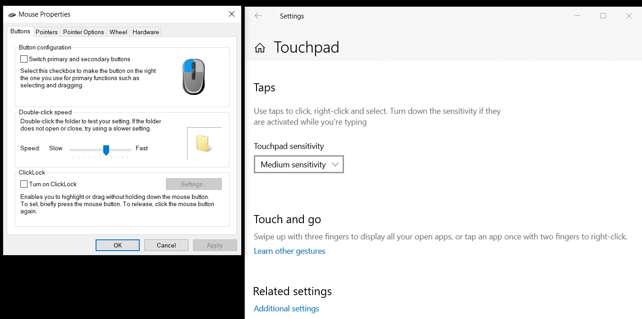Close the Mouse Properties dialog
The height and width of the screenshot is (319, 642).
(232, 14)
